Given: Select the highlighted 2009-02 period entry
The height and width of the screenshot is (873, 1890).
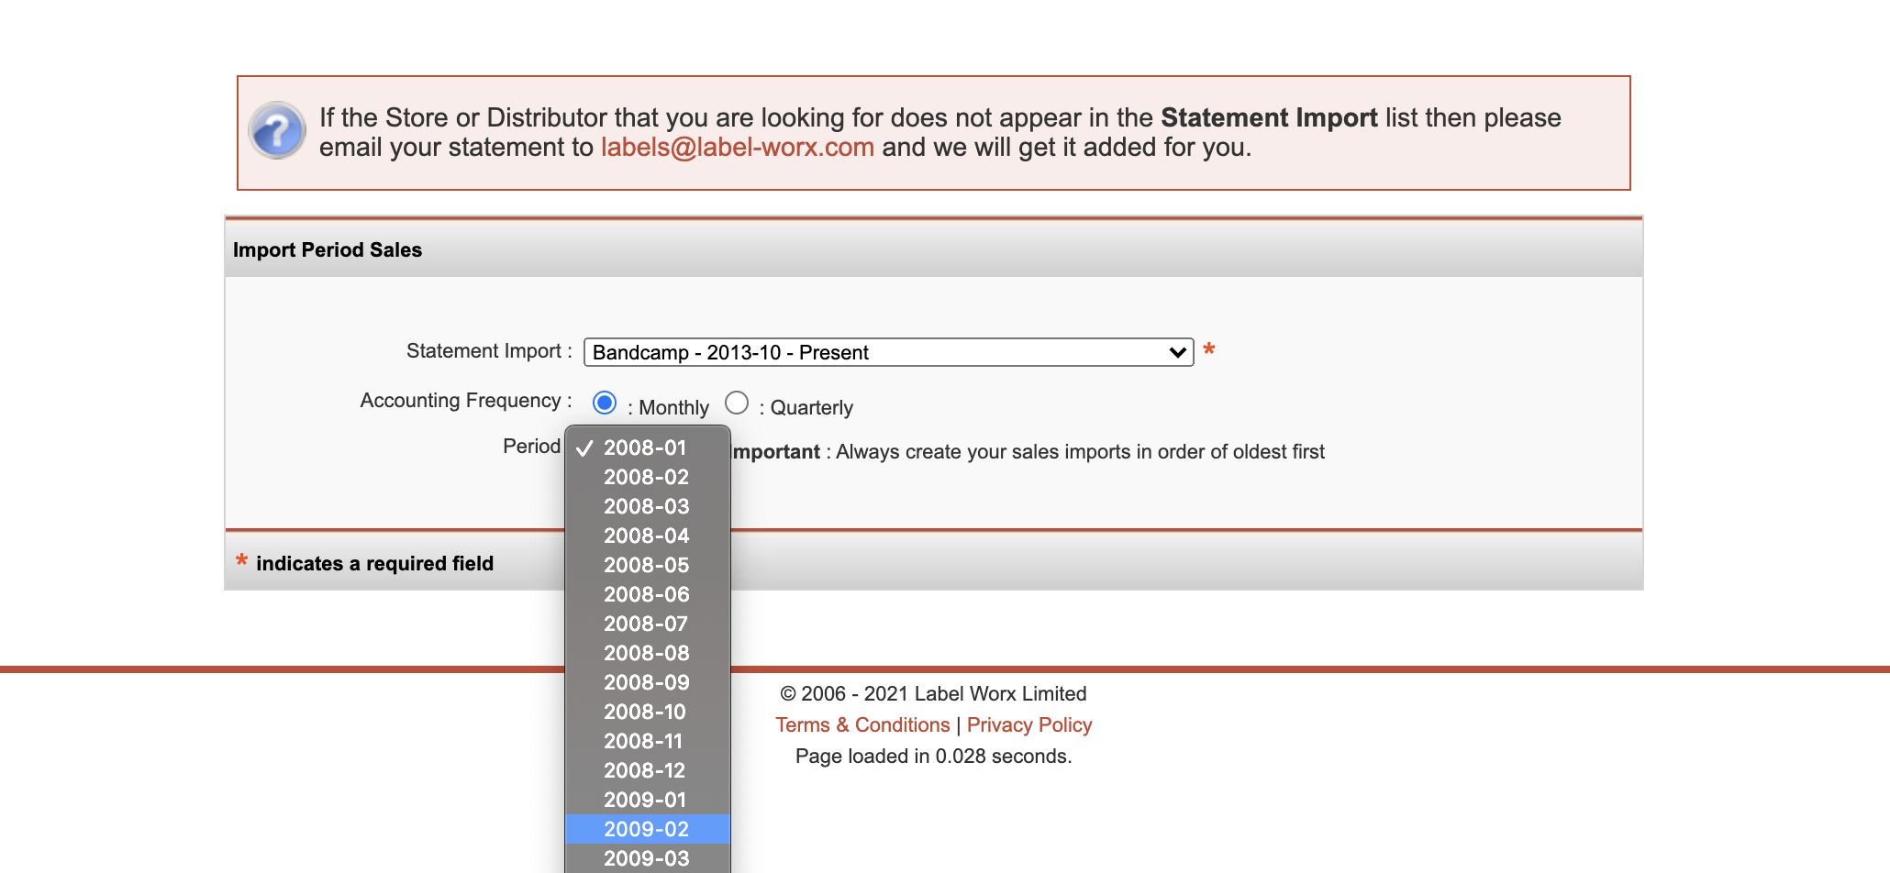Looking at the screenshot, I should [648, 829].
